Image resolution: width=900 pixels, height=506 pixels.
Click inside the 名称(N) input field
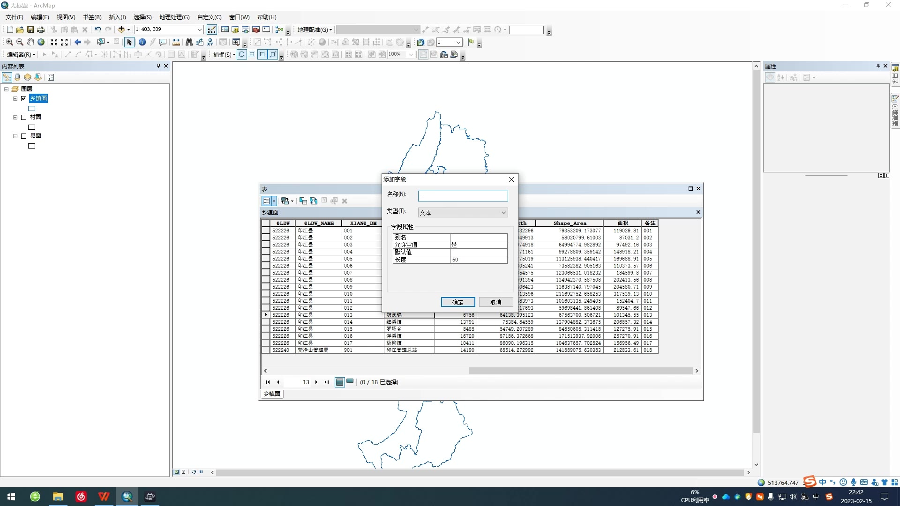coord(463,195)
